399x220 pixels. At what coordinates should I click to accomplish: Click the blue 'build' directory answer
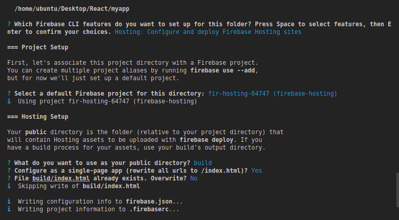click(x=203, y=163)
